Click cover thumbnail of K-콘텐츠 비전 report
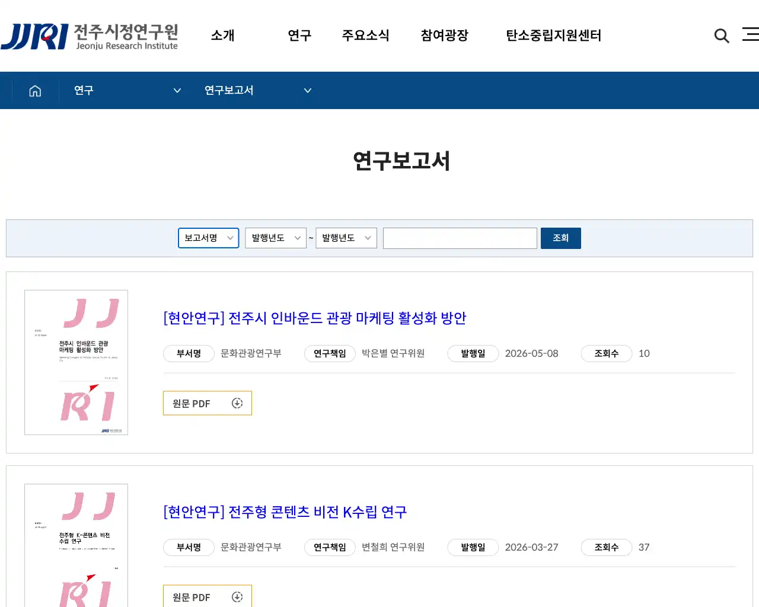This screenshot has height=607, width=759. coord(76,545)
